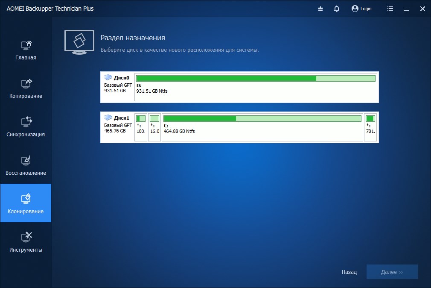Click the Диск0 drive icon
Viewport: 431px width, 288px height.
(108, 77)
